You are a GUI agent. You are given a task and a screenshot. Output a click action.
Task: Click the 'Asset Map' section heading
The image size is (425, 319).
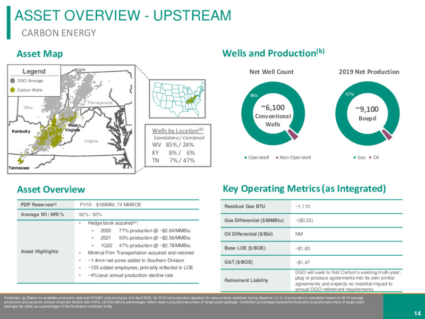pyautogui.click(x=39, y=54)
